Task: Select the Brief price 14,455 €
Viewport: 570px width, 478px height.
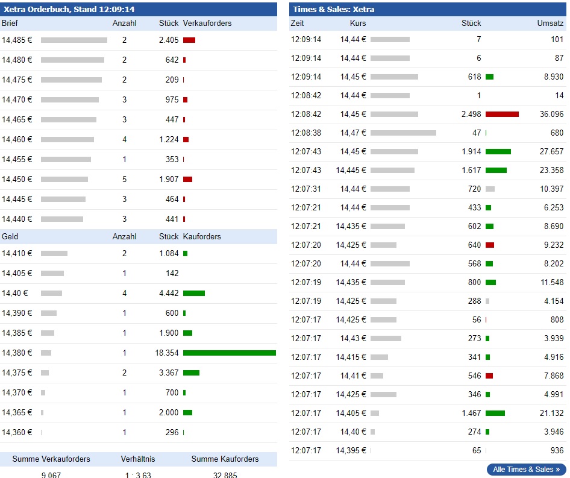Action: click(17, 159)
